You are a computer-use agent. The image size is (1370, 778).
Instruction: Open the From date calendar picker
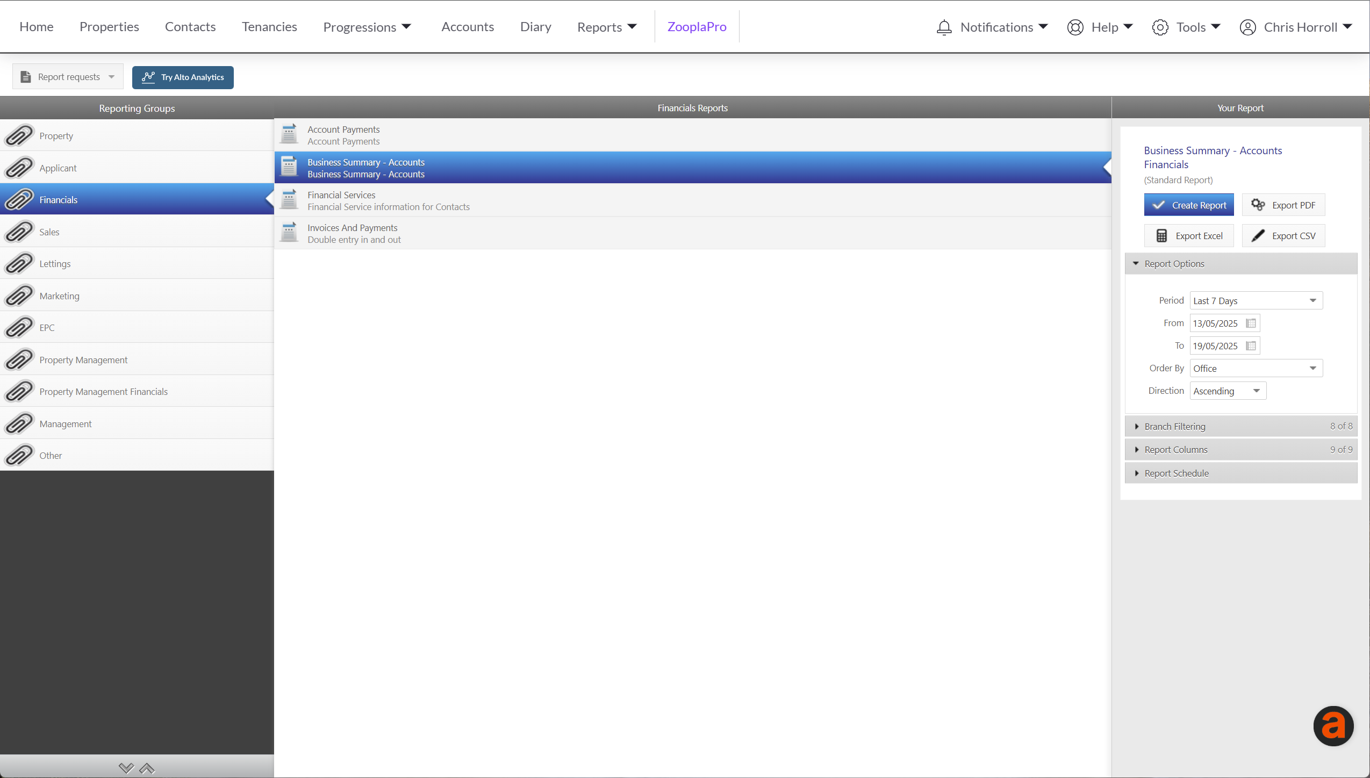pos(1251,323)
